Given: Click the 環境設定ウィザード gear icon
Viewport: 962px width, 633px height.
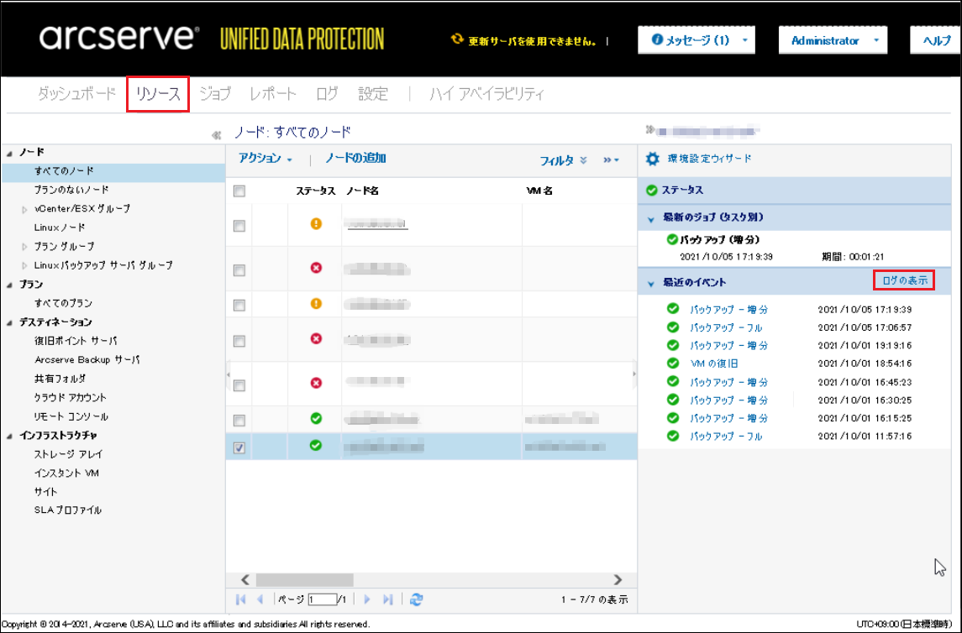Looking at the screenshot, I should point(652,159).
